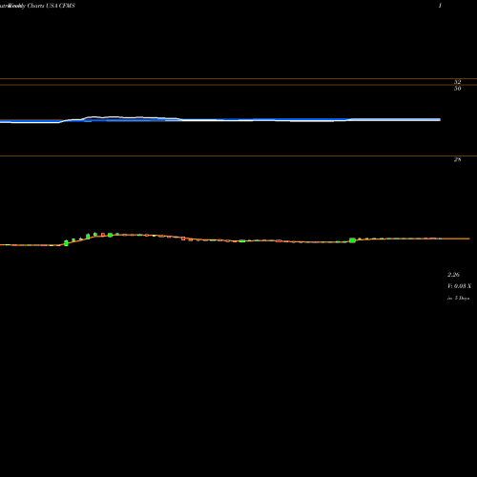Select the '30' price level label
477x477 pixels.
tap(457, 89)
